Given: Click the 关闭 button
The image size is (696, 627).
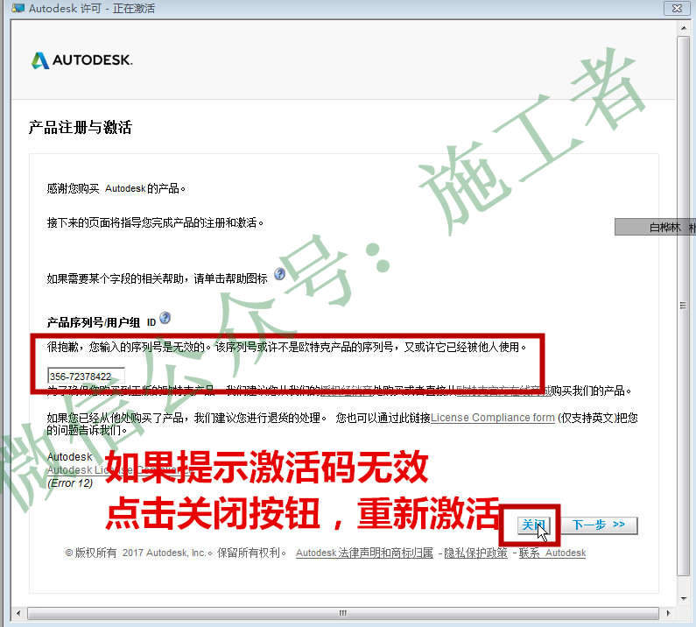Looking at the screenshot, I should tap(533, 525).
